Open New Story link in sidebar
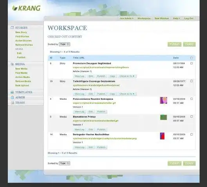Viewport: 207px width, 187px height. tap(21, 32)
